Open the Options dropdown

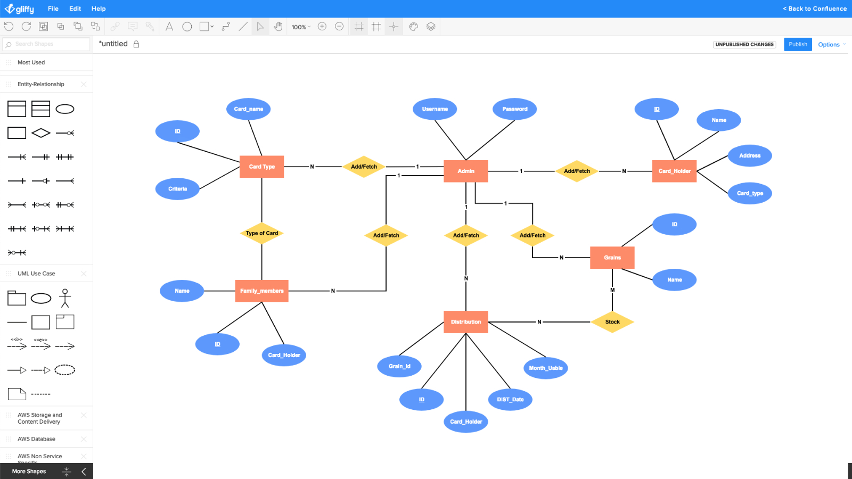pyautogui.click(x=832, y=45)
